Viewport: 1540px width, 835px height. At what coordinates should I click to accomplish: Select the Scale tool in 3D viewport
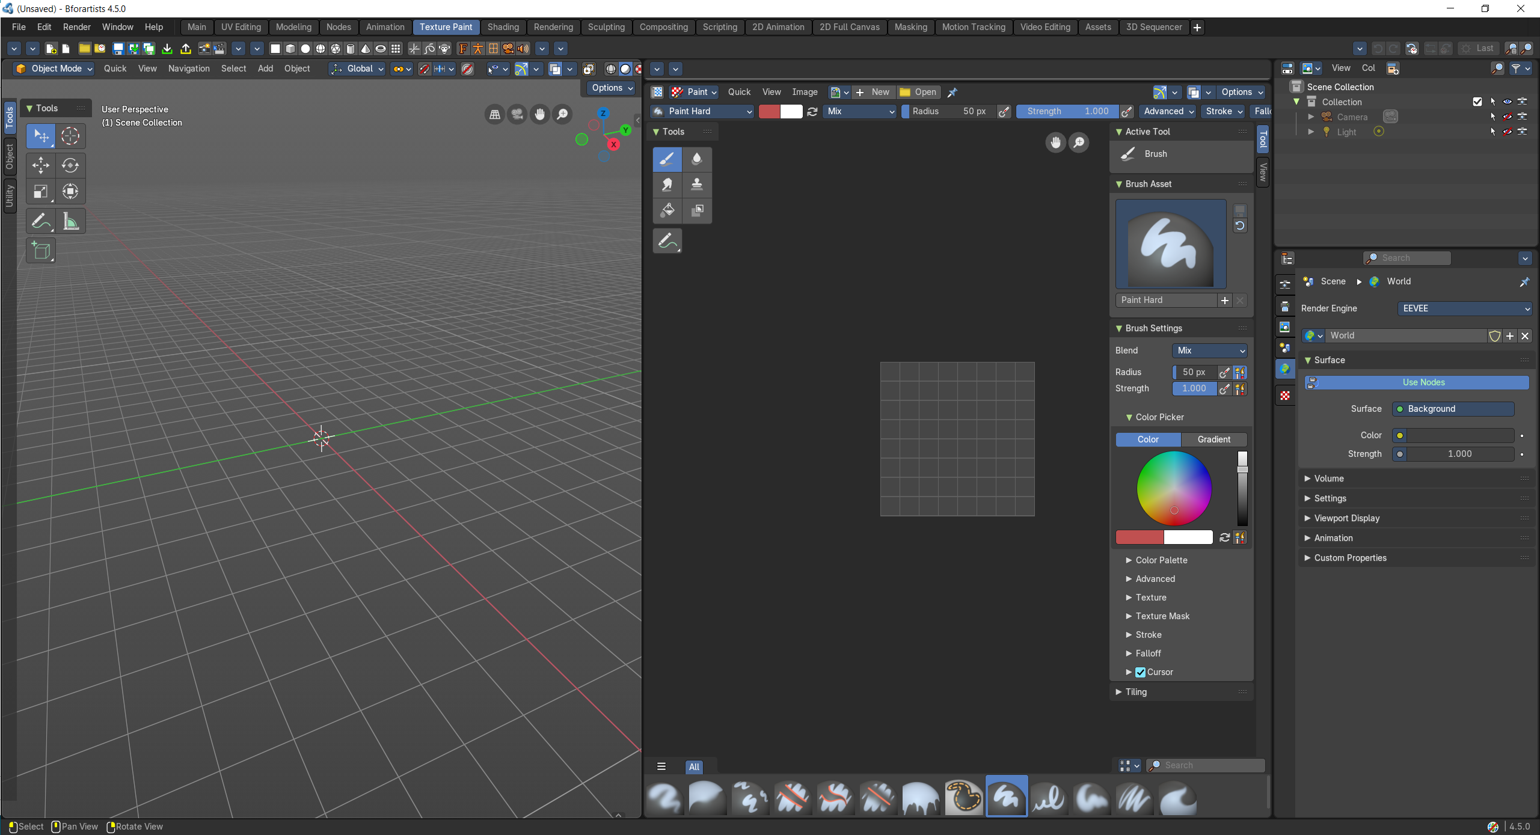coord(41,192)
